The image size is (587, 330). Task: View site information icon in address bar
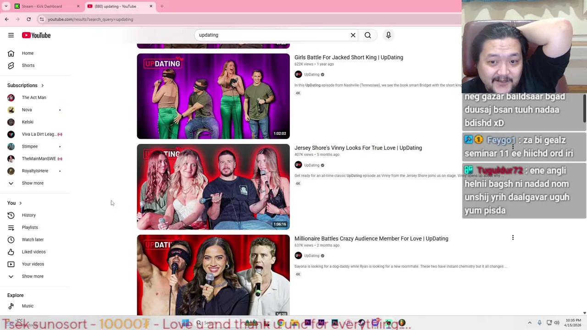coord(42,19)
